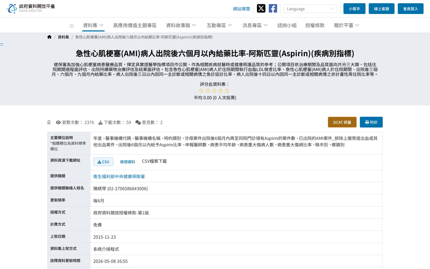Click the badge icon left of view count
Screen dimensions: 430x269
[49, 122]
